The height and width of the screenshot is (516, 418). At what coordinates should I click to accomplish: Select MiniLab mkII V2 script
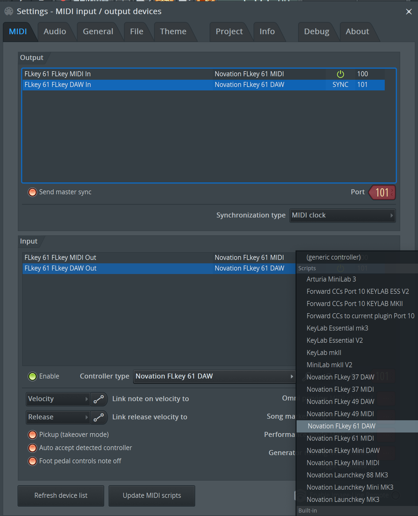point(357,365)
